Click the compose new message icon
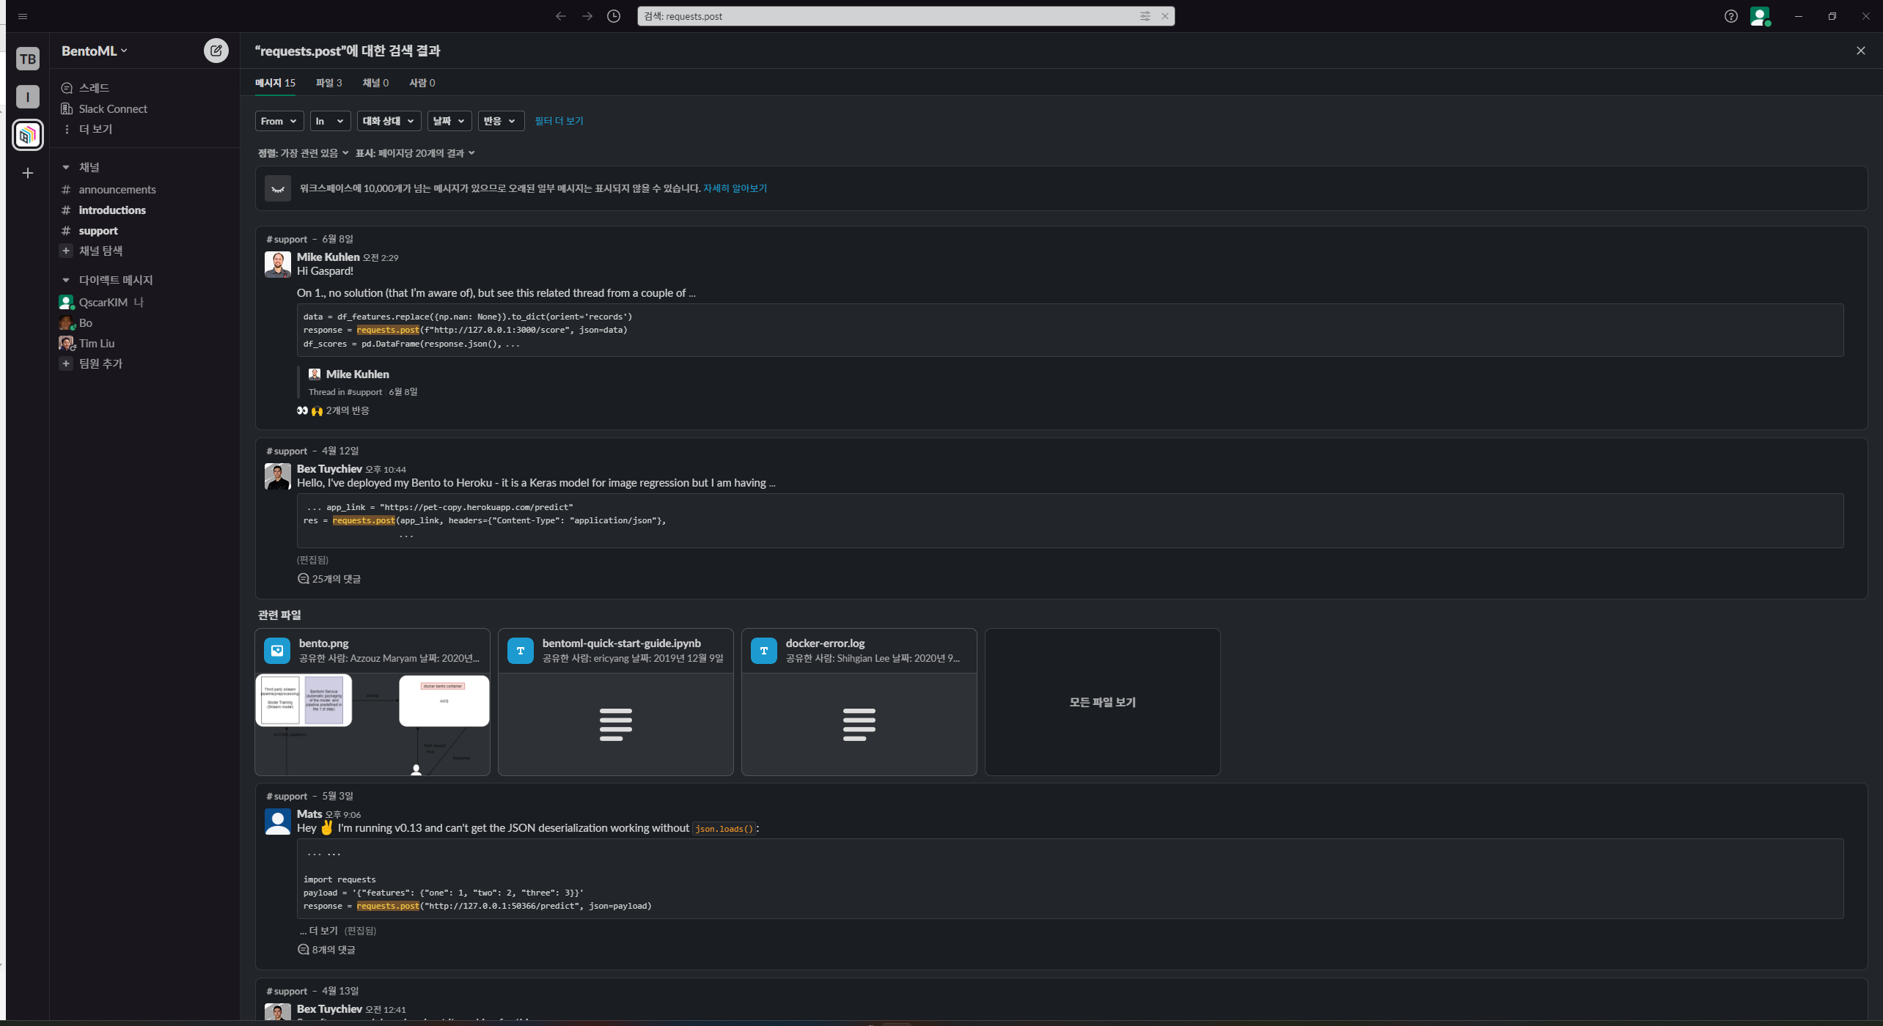This screenshot has height=1026, width=1883. click(x=216, y=51)
